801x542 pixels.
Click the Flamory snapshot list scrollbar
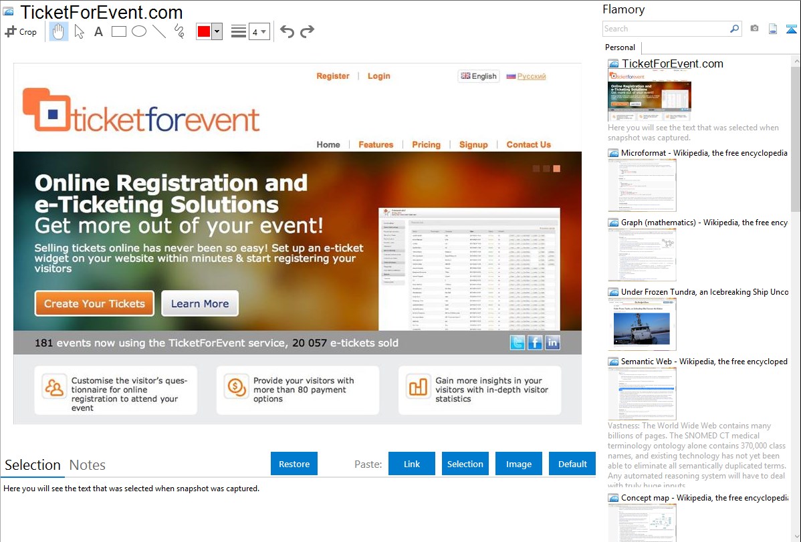(796, 139)
